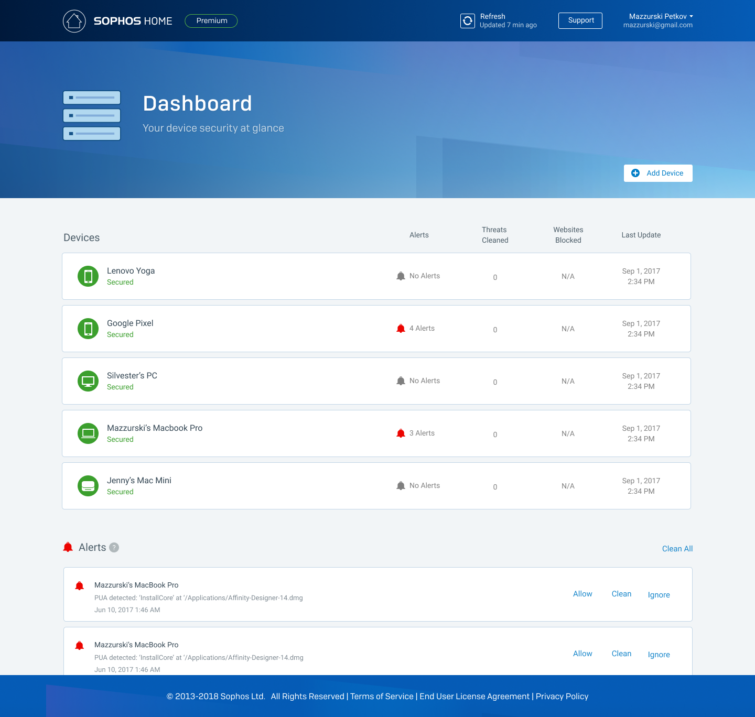Click the Lenovo Yoga tablet device icon
The width and height of the screenshot is (755, 717).
[88, 276]
